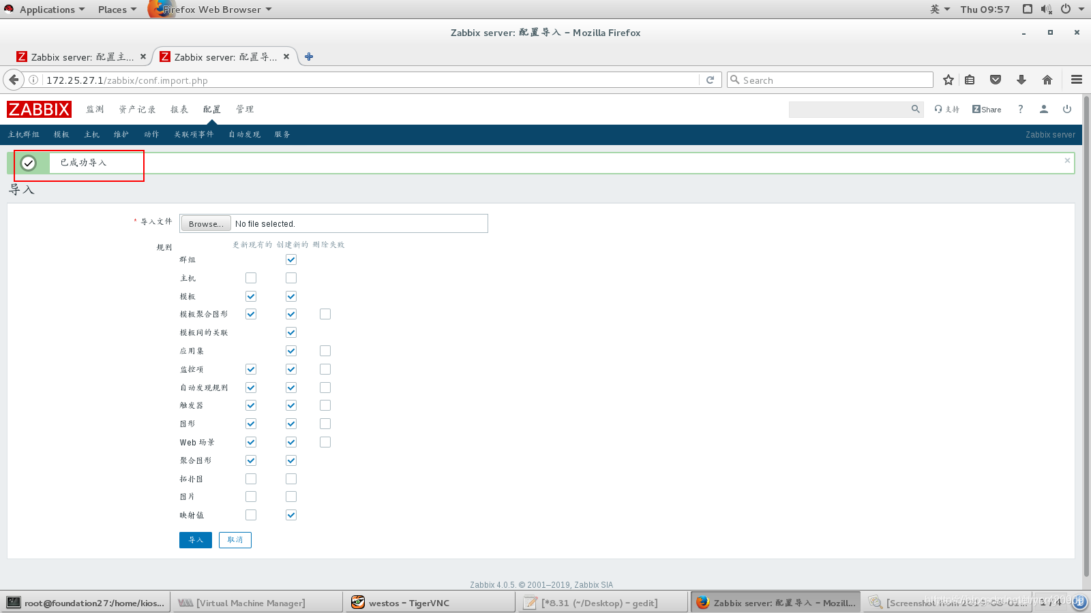Click the blue 导入 import button

pyautogui.click(x=196, y=539)
